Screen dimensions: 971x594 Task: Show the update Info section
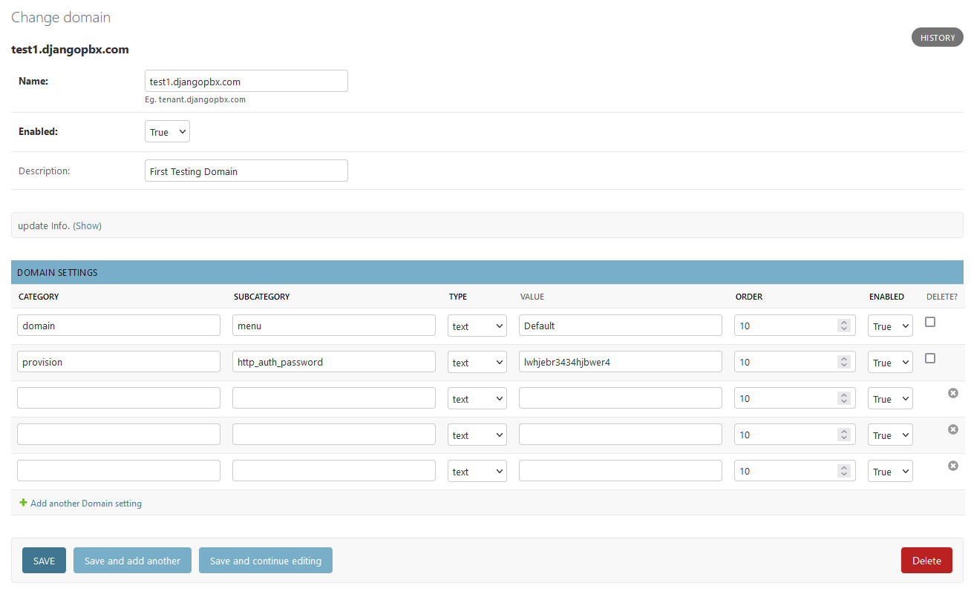[x=88, y=225]
